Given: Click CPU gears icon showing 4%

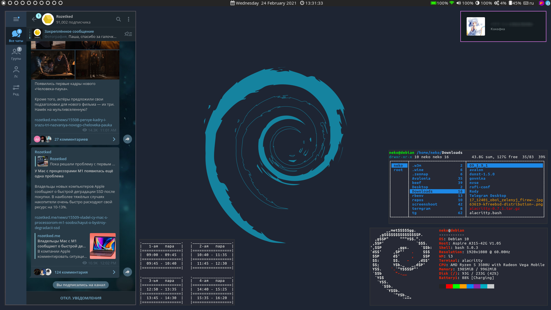Looking at the screenshot, I should pos(496,3).
